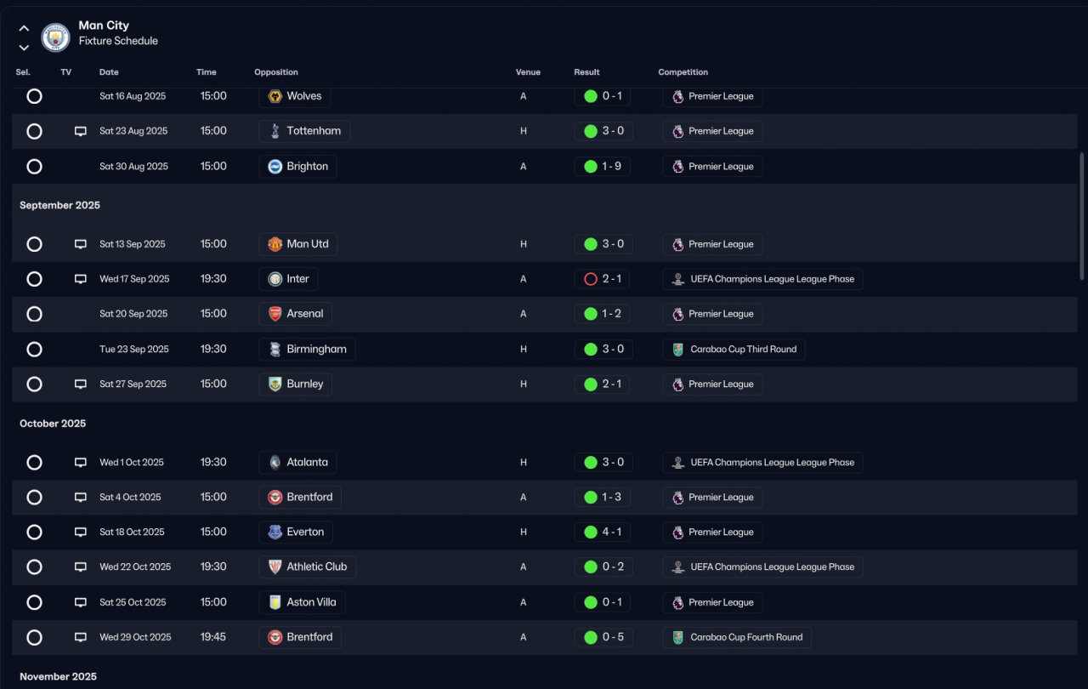The image size is (1088, 689).
Task: Sort by the Competition column header
Action: click(683, 72)
